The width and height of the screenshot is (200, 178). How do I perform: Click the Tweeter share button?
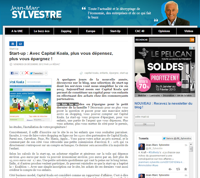(x=36, y=73)
